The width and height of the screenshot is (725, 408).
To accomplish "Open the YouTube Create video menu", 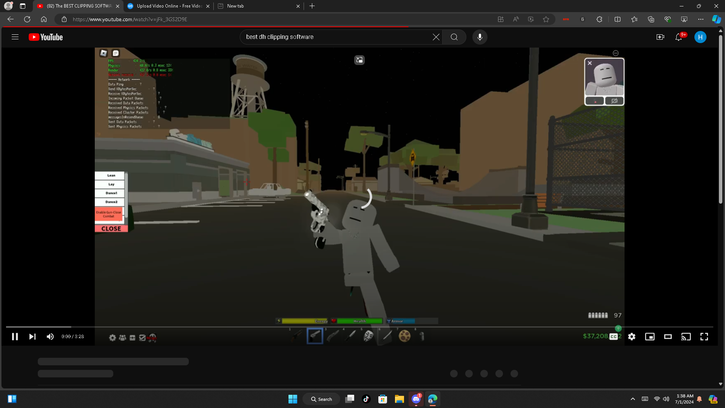I will [x=660, y=37].
